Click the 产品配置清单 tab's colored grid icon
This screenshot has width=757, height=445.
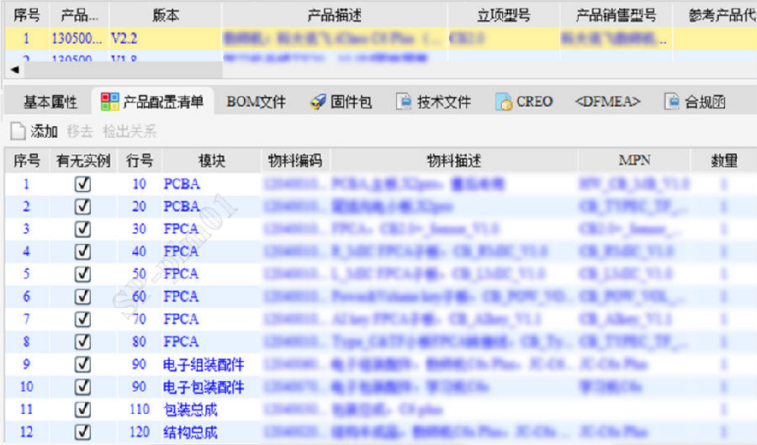pos(109,102)
